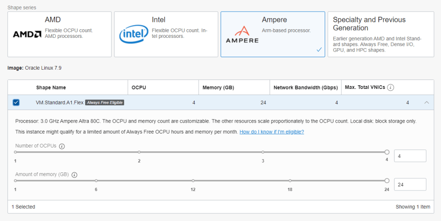
Task: Click the Shape Name column header
Action: coord(51,88)
